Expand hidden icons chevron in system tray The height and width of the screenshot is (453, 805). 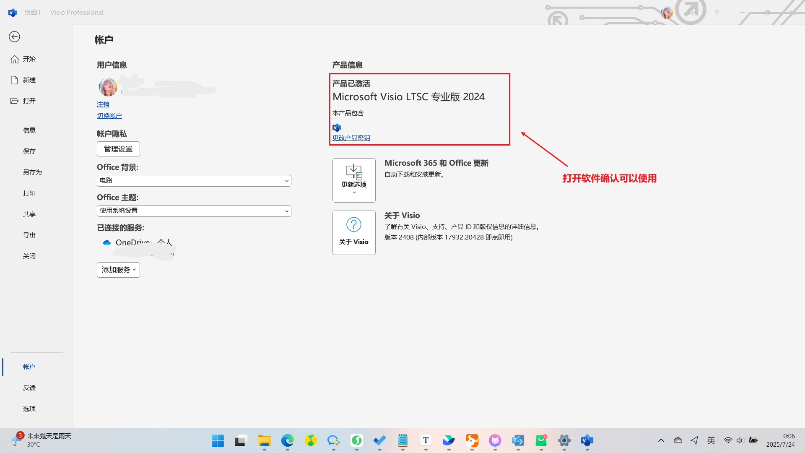pyautogui.click(x=661, y=441)
